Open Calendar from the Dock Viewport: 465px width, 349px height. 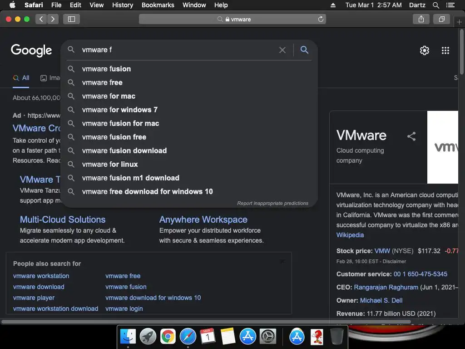[x=208, y=337]
